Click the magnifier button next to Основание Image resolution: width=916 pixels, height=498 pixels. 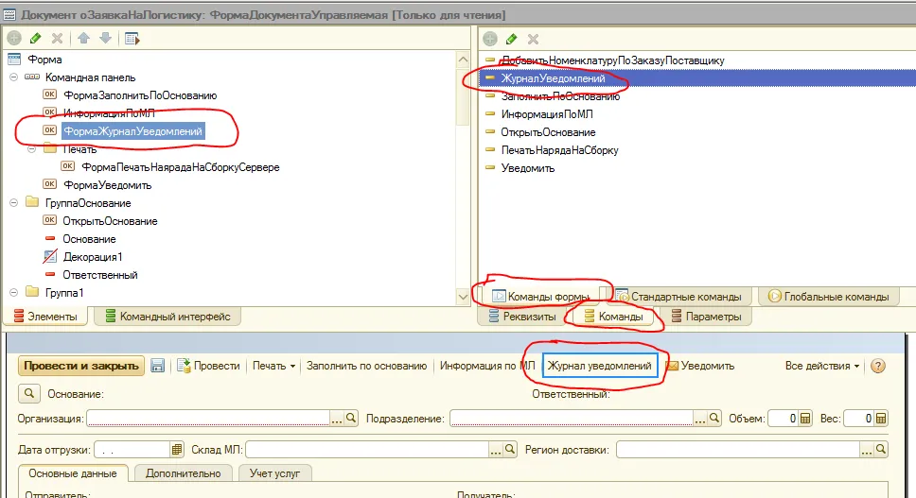28,394
